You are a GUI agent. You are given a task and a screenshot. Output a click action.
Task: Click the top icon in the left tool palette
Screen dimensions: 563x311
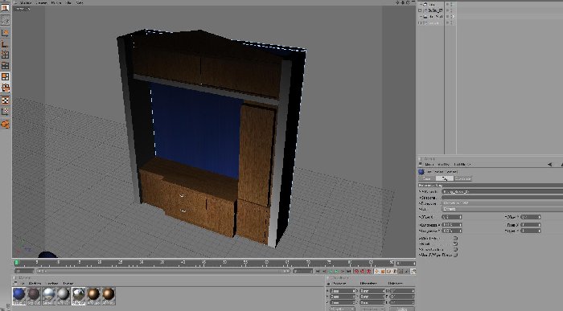(x=5, y=8)
